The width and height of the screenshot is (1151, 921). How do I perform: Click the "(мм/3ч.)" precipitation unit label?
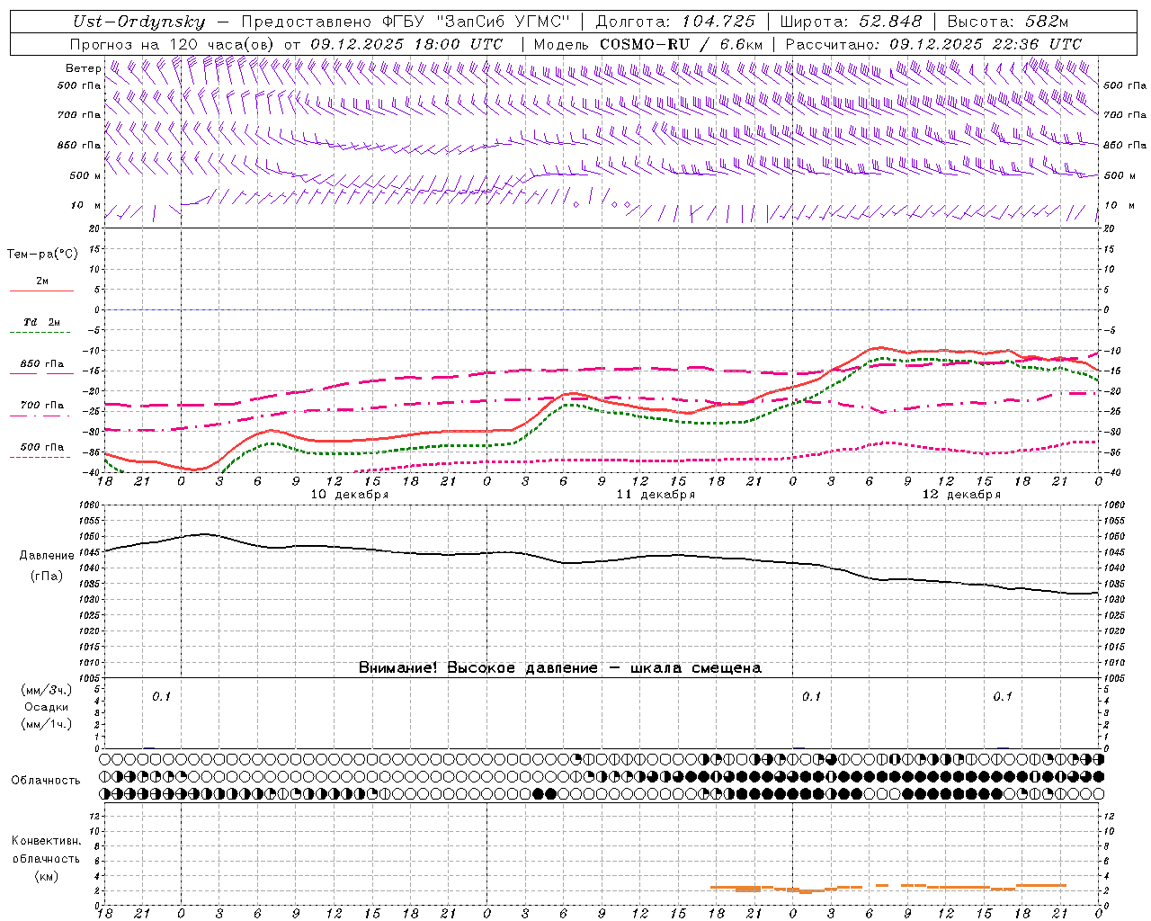(x=47, y=691)
